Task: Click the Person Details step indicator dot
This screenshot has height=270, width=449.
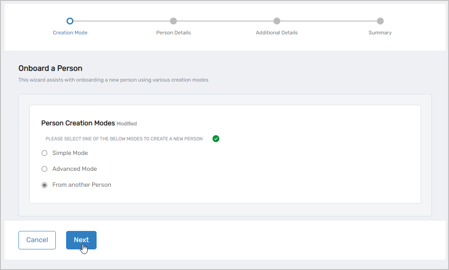Action: [173, 21]
